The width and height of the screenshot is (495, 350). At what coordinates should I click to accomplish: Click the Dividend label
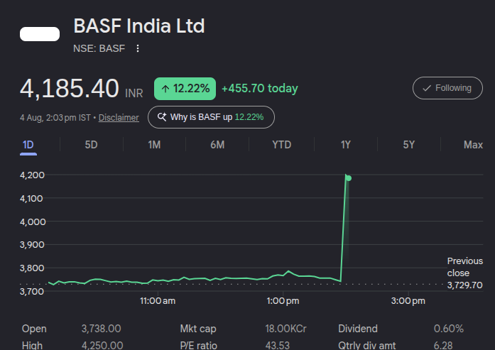coord(358,329)
